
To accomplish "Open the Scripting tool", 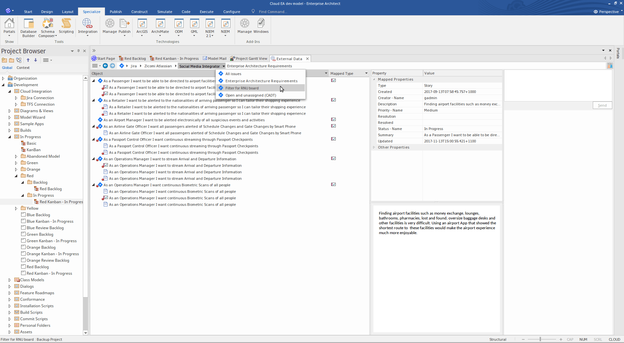I will pyautogui.click(x=66, y=26).
